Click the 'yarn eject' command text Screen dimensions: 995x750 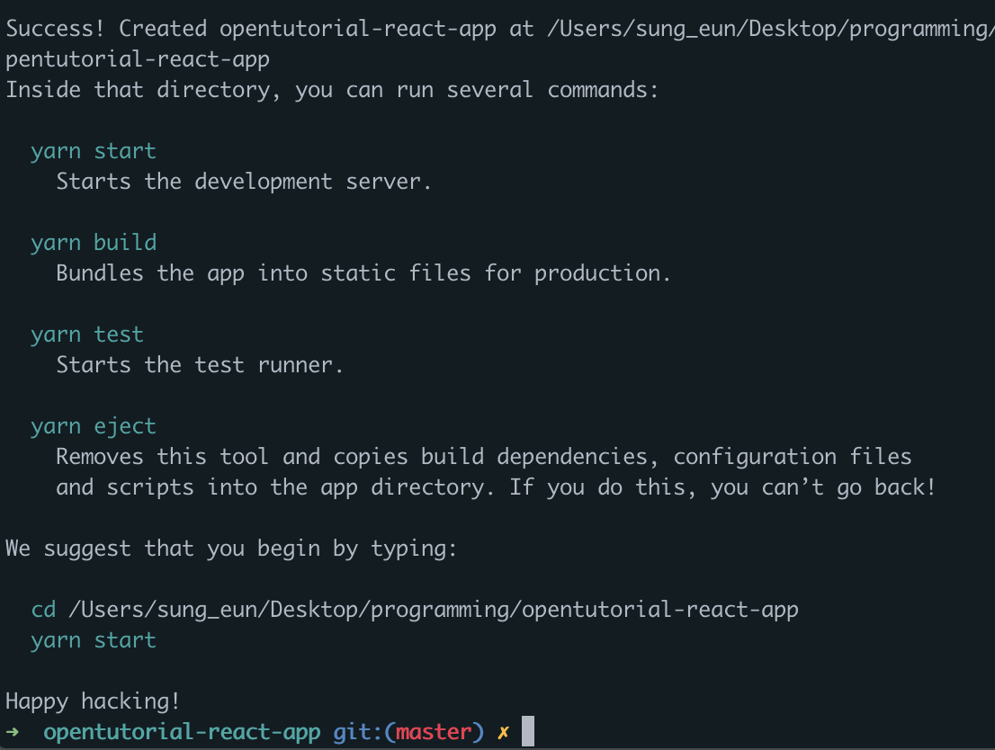94,426
